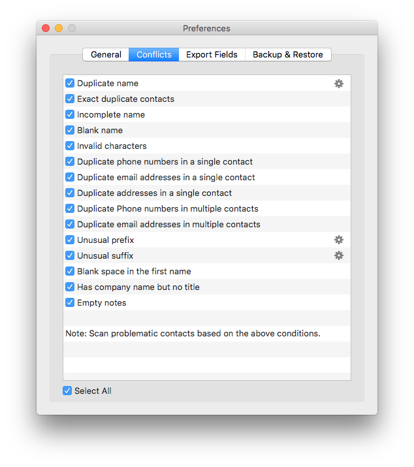
Task: Uncheck Blank space in the first name
Action: click(x=70, y=271)
